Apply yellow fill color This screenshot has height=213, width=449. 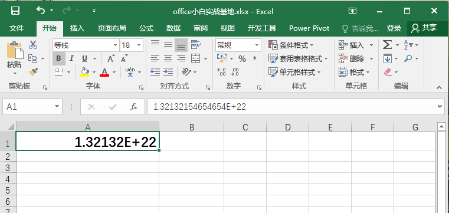84,72
